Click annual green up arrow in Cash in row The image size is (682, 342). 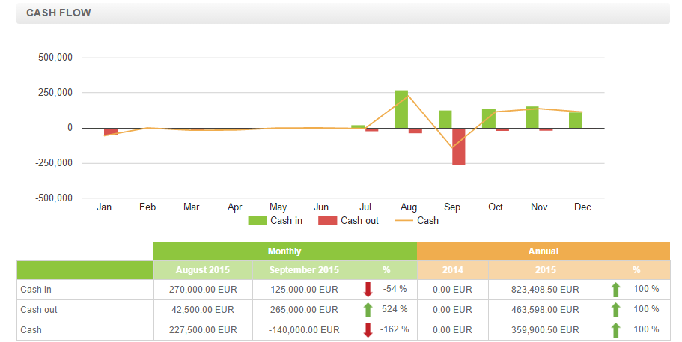[x=615, y=290]
